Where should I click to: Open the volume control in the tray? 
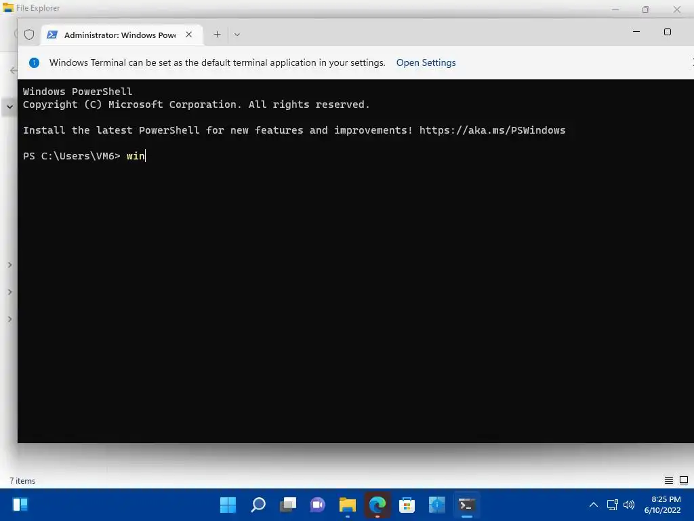(629, 505)
